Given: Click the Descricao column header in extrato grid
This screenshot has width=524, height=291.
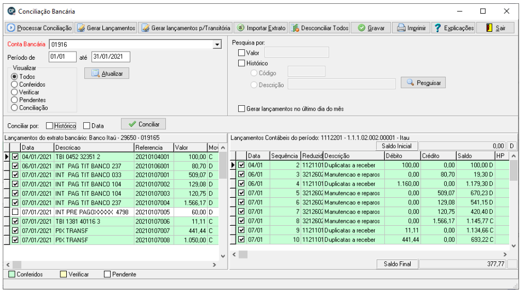Looking at the screenshot, I should [x=94, y=147].
